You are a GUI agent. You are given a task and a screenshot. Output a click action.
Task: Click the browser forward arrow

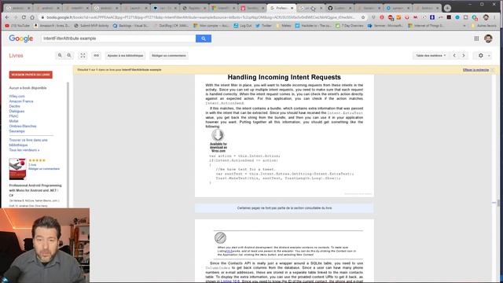point(16,17)
